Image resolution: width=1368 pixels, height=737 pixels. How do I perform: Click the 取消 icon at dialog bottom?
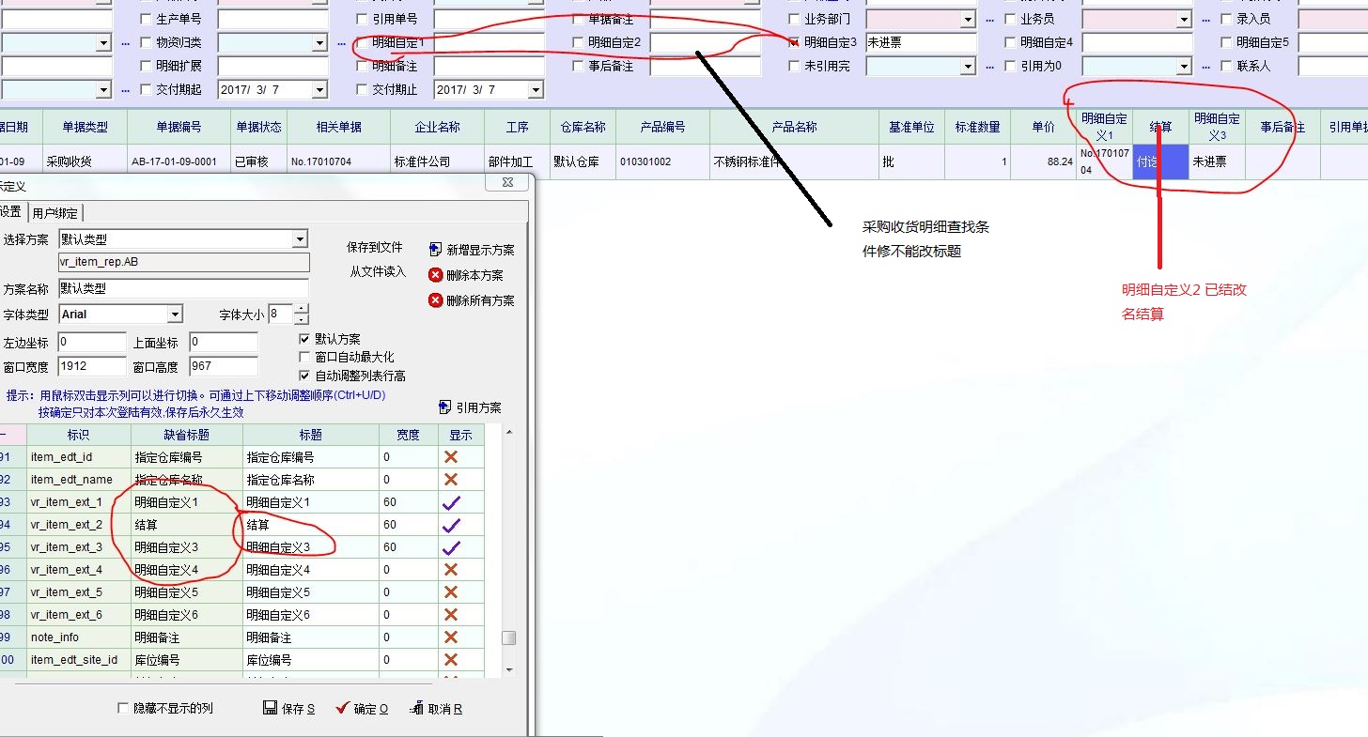416,708
